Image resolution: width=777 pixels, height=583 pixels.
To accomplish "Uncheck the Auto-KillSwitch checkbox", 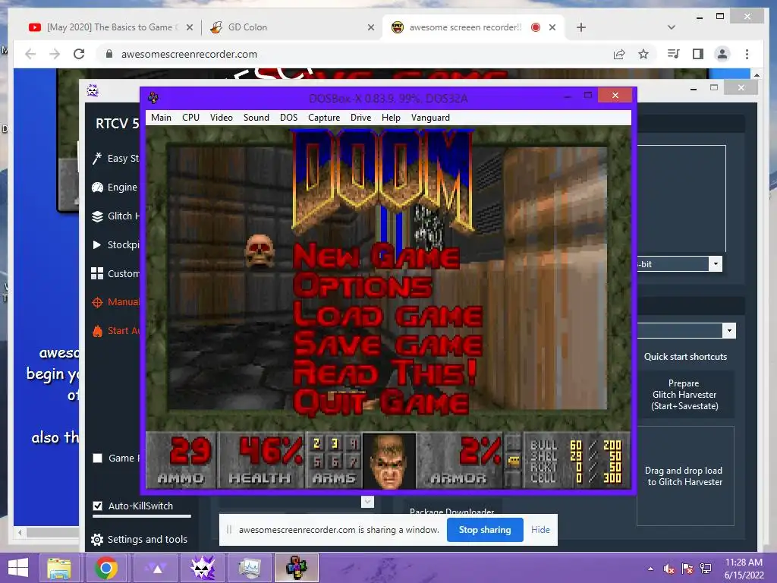I will [x=98, y=506].
